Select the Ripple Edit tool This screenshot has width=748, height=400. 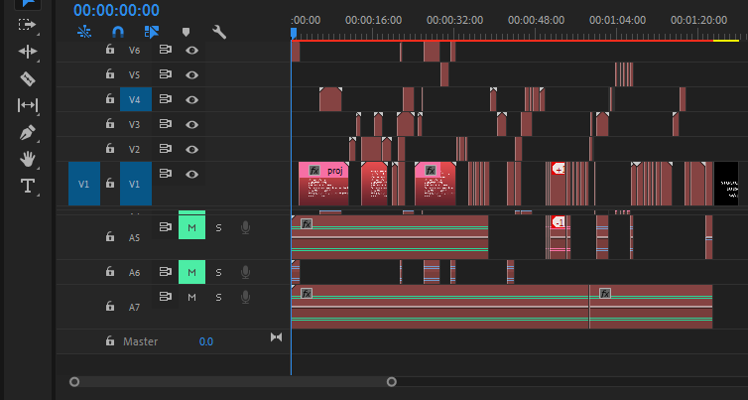click(x=27, y=51)
